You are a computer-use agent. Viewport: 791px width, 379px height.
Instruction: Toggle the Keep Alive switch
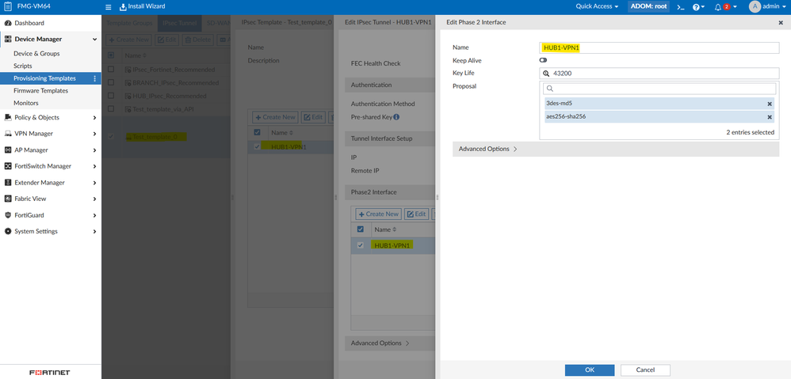coord(543,60)
